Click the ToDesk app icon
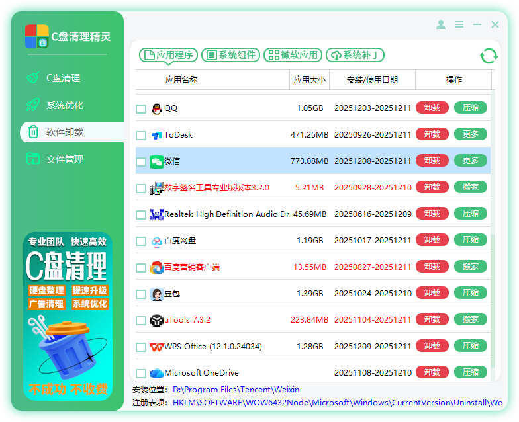 157,135
